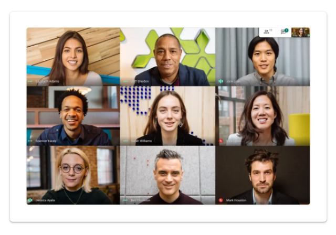Image resolution: width=336 pixels, height=235 pixels.
Task: Click Mark Houston's red muted mic icon
Action: tap(221, 200)
